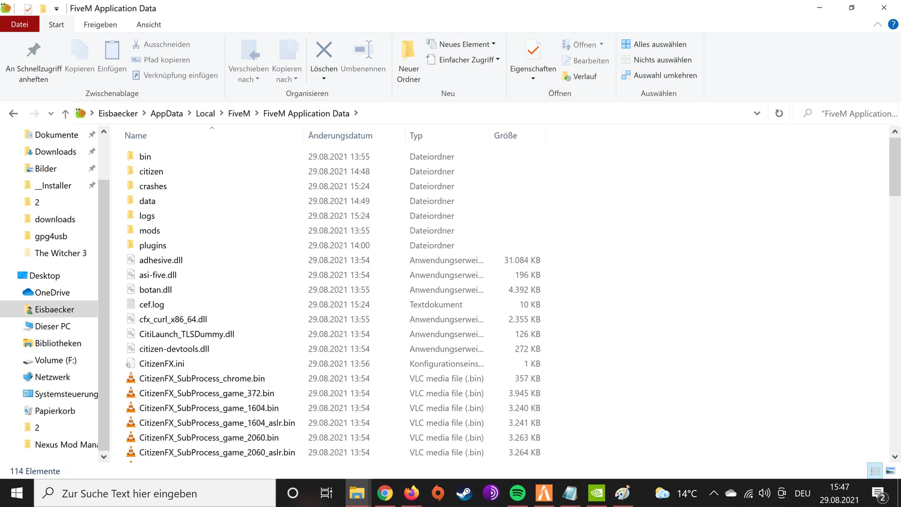The width and height of the screenshot is (901, 507).
Task: Open Steam from the taskbar
Action: click(464, 493)
